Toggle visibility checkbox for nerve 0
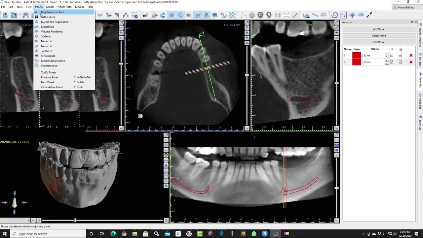The image size is (423, 238). [x=392, y=56]
